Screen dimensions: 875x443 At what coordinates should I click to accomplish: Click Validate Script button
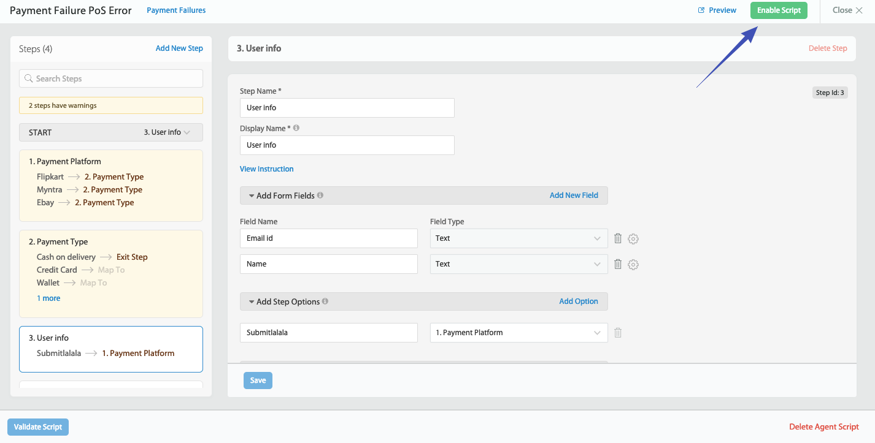(38, 427)
